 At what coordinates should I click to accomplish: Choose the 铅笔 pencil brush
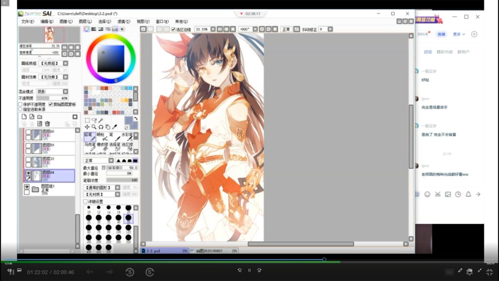click(90, 137)
